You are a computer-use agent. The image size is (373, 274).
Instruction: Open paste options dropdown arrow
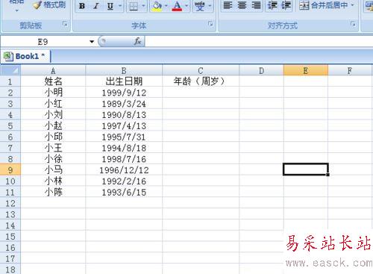coord(16,10)
